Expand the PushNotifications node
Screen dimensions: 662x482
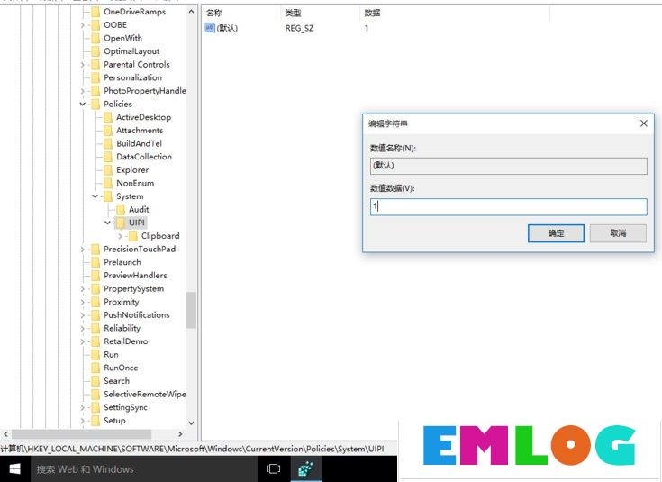tap(83, 315)
